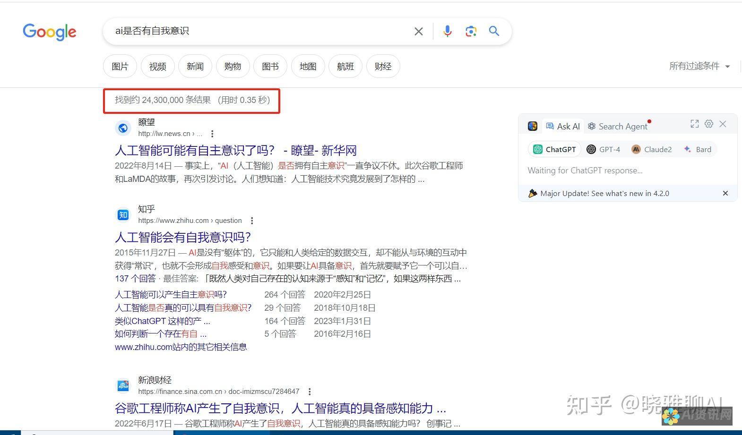The image size is (742, 435).
Task: Switch to the Search Agent tab
Action: [x=618, y=126]
